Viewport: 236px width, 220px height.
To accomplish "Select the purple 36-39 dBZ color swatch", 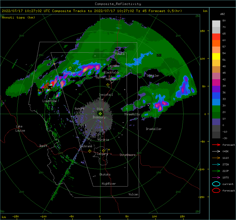I will (216, 89).
